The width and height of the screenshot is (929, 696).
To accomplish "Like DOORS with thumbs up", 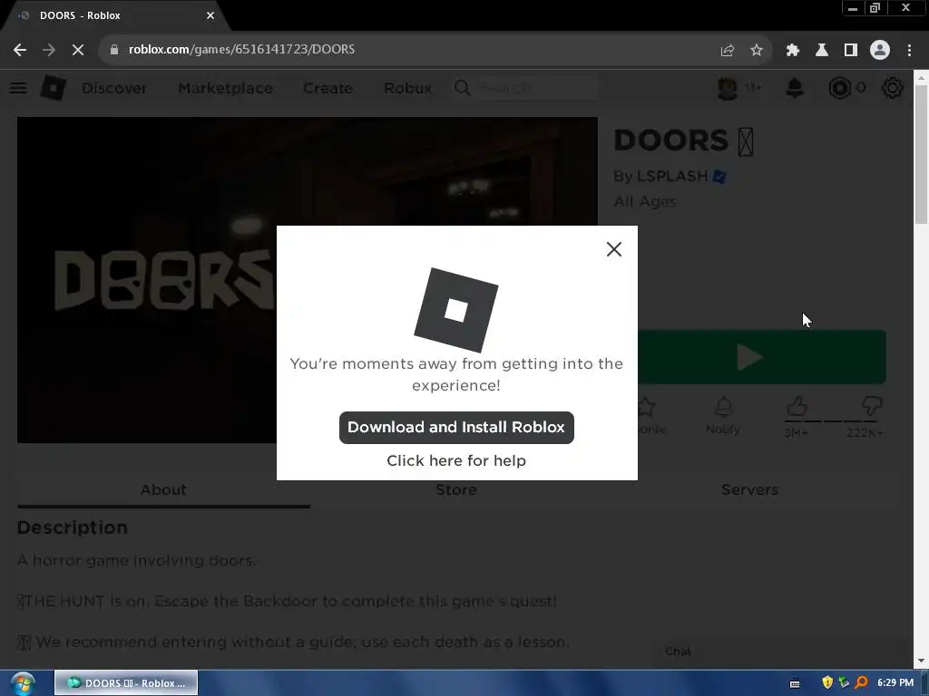I will pyautogui.click(x=797, y=407).
